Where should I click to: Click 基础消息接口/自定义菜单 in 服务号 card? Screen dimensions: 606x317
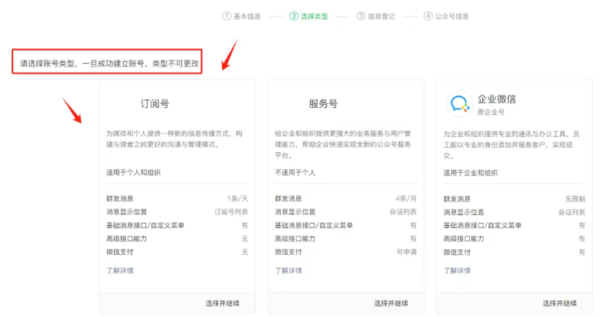click(x=314, y=225)
